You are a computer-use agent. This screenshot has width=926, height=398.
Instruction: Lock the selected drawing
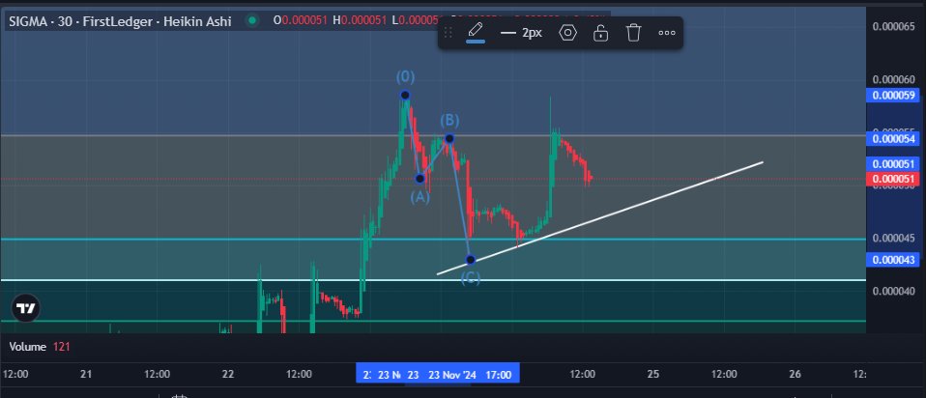click(x=600, y=33)
